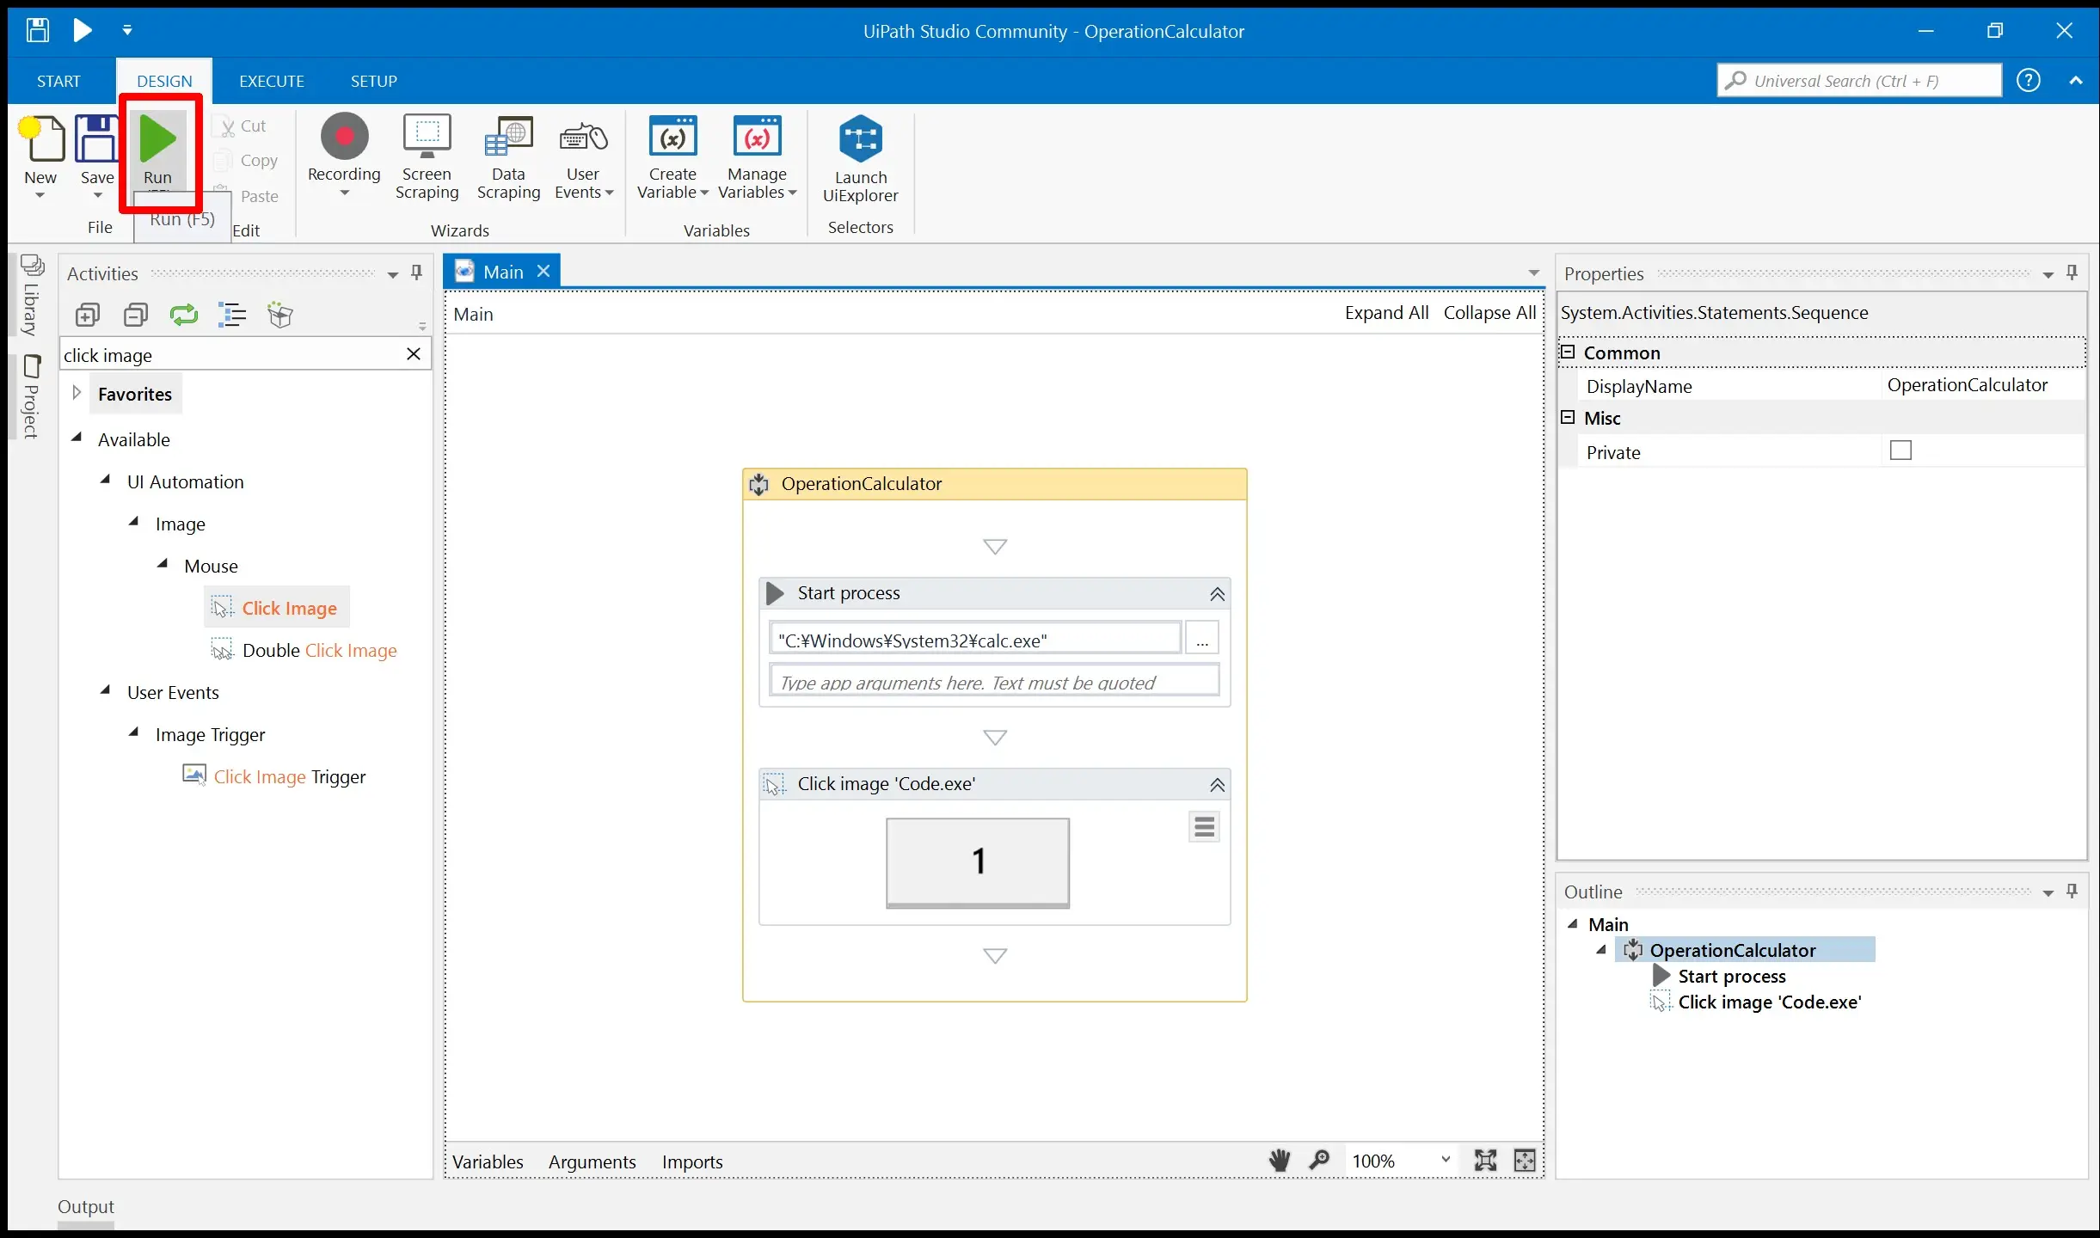2100x1238 pixels.
Task: Click Expand All link
Action: click(x=1386, y=313)
